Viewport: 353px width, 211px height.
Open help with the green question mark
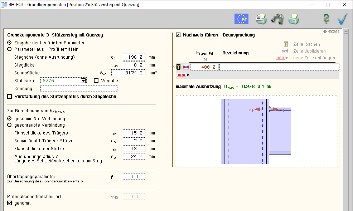coord(326,19)
